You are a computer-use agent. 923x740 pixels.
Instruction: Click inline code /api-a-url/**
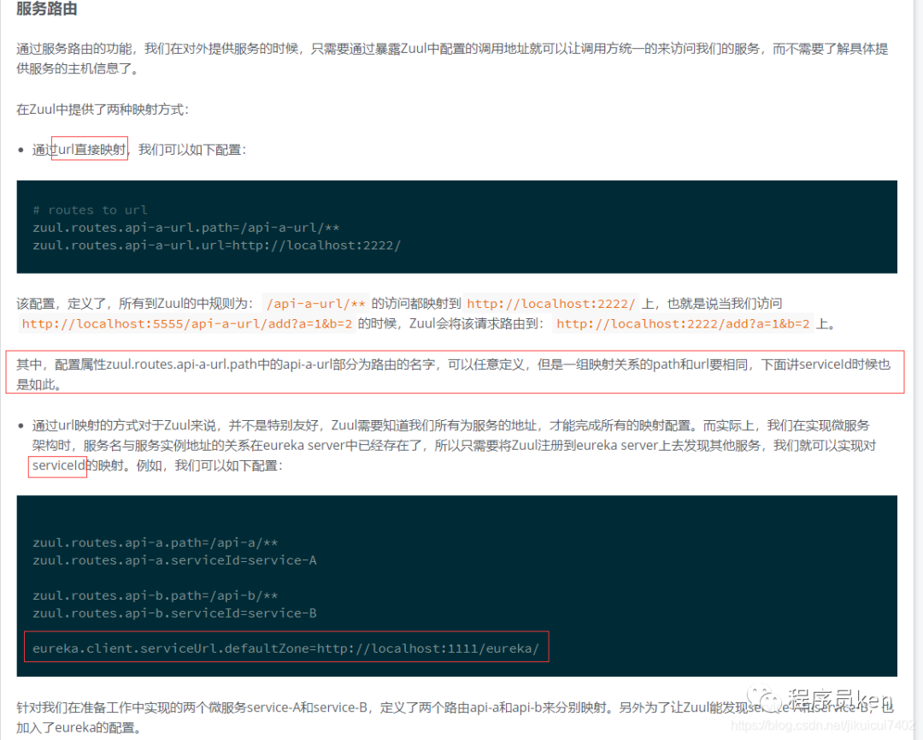point(315,304)
